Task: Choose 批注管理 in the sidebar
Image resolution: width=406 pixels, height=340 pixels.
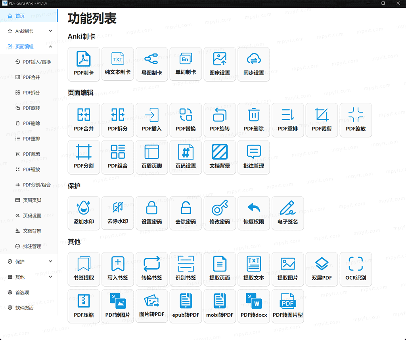Action: click(x=28, y=247)
